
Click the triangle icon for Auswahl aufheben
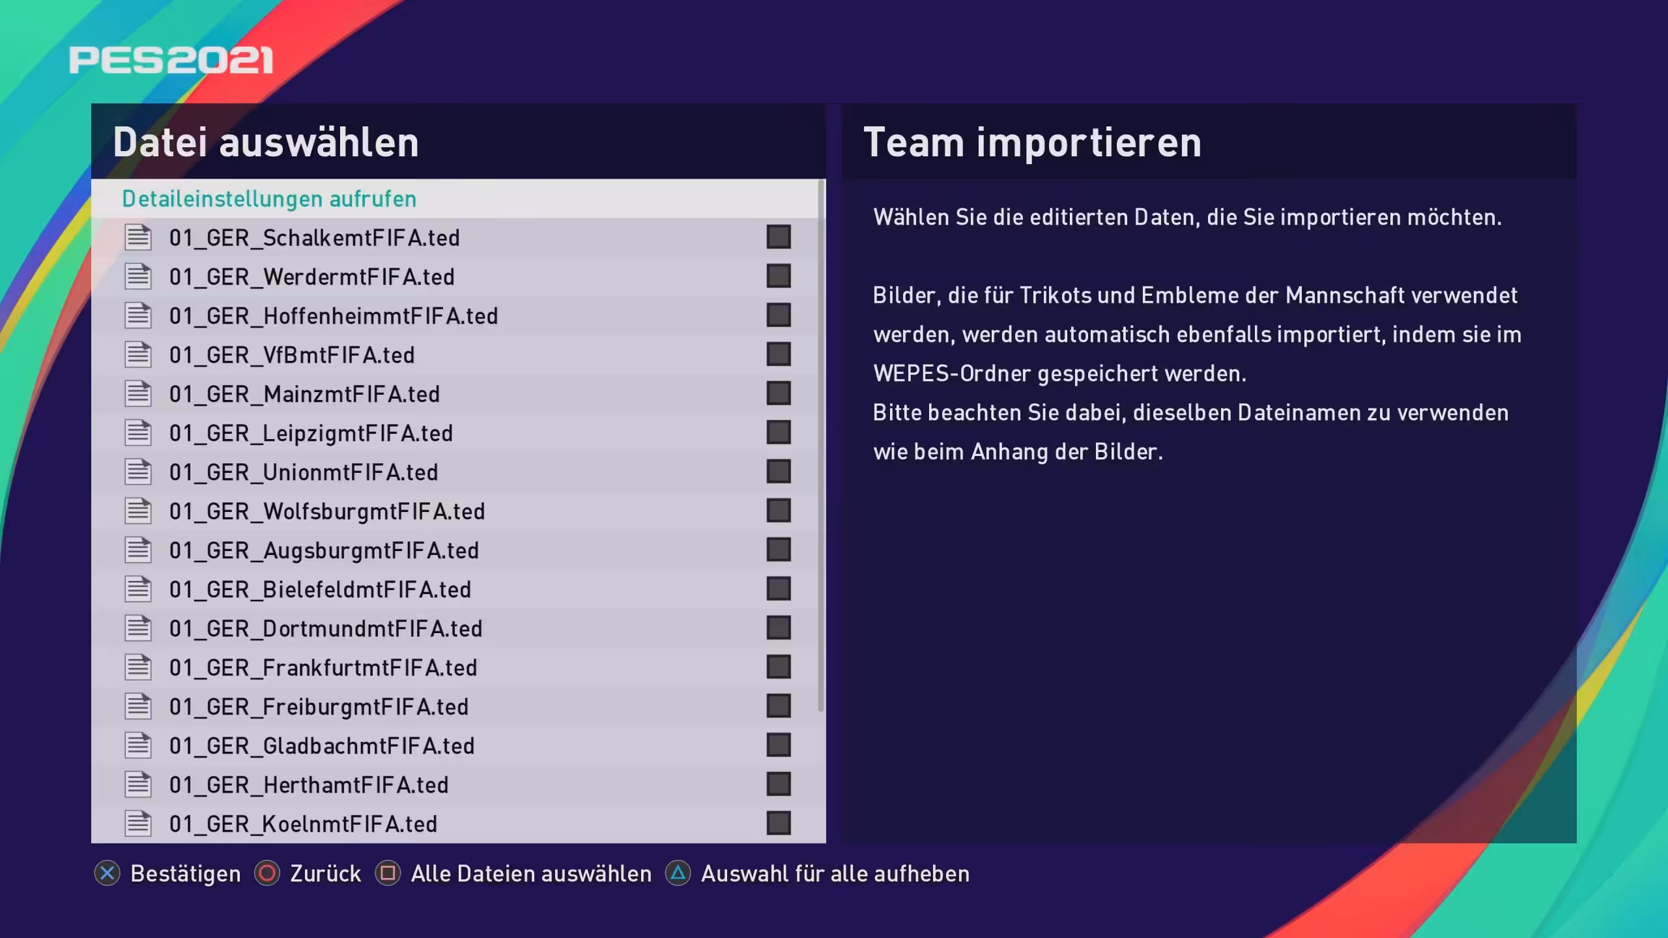coord(677,874)
